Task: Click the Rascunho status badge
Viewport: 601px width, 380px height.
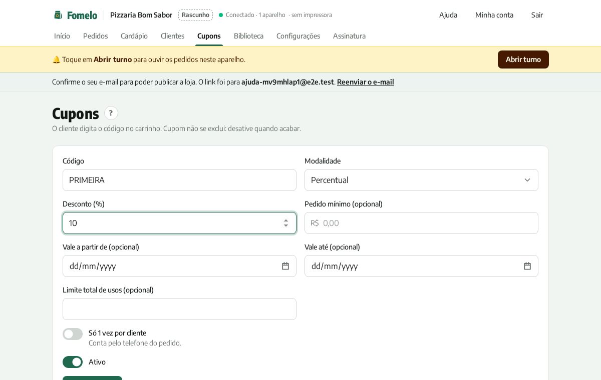Action: [x=195, y=15]
